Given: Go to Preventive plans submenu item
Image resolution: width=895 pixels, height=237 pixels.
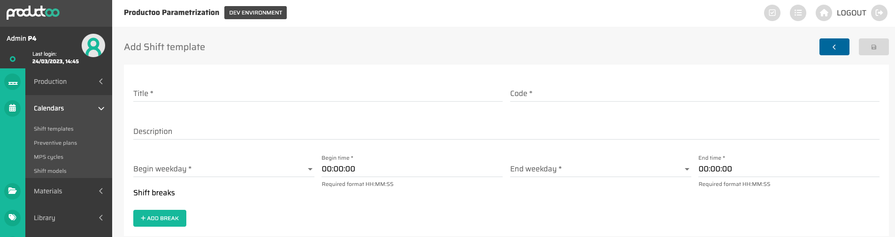Looking at the screenshot, I should 55,143.
